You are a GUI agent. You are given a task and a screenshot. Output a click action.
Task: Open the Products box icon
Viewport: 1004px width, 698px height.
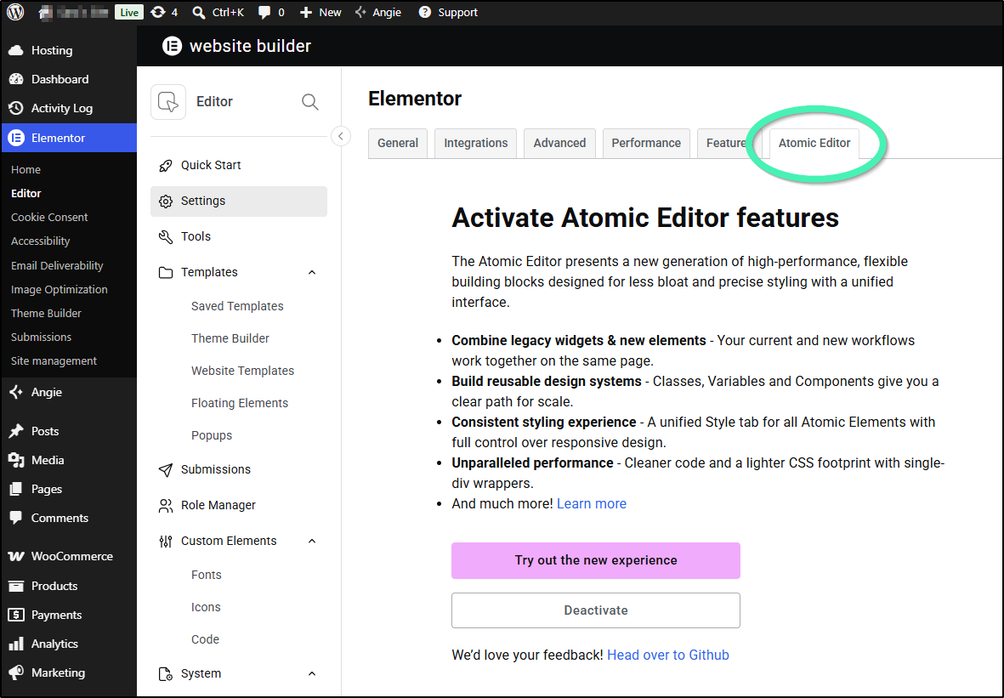(x=16, y=585)
